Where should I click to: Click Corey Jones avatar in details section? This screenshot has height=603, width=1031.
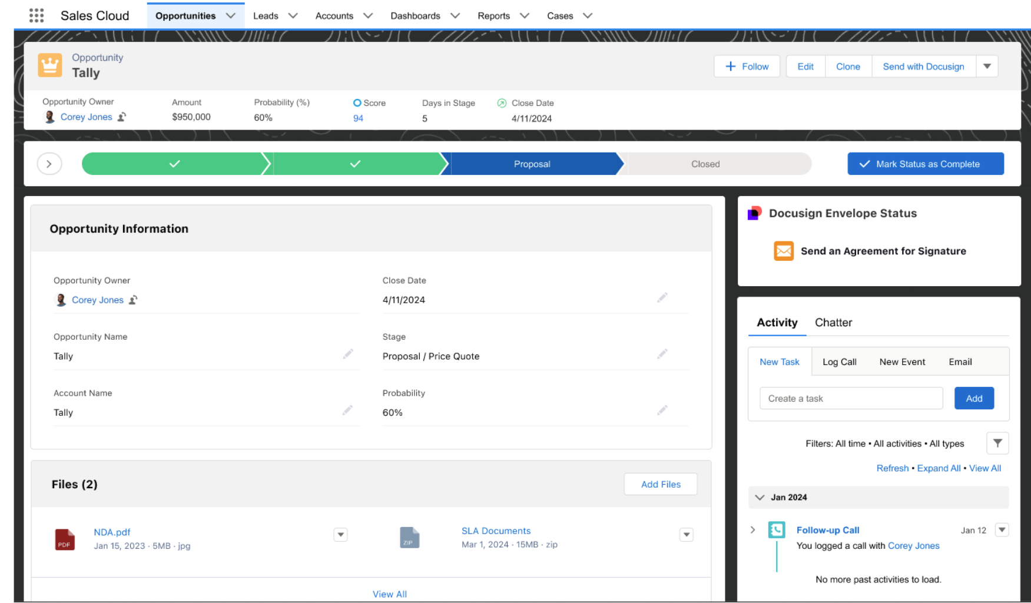[61, 300]
